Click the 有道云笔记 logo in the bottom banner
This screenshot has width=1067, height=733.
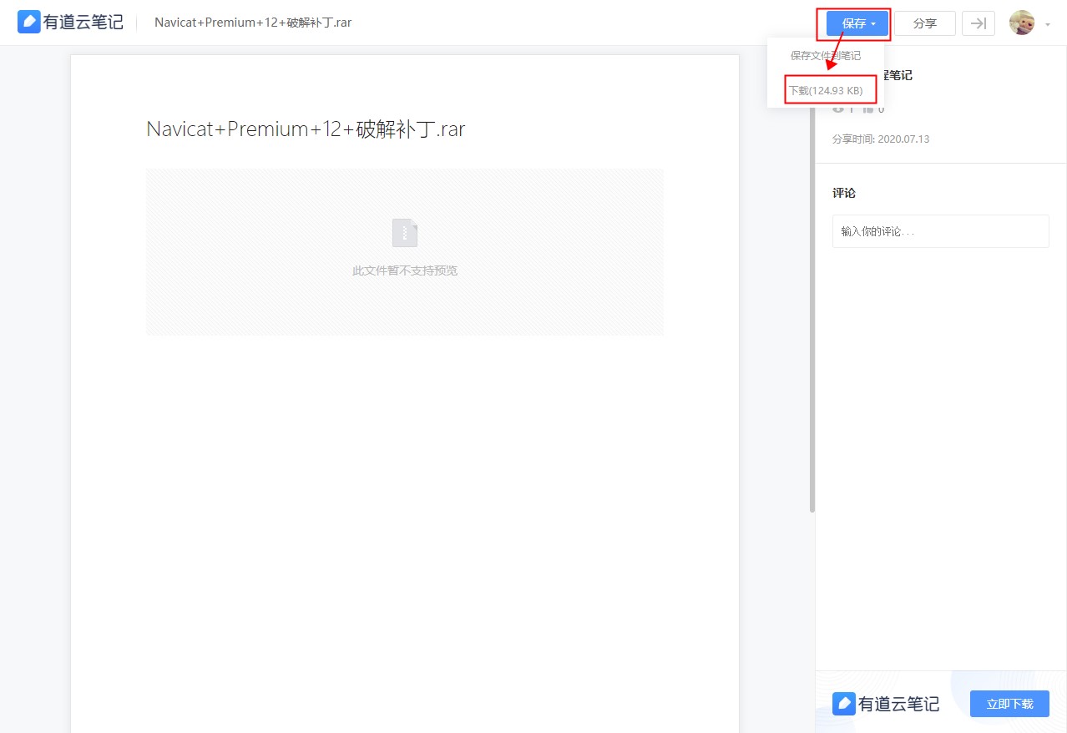coord(886,704)
